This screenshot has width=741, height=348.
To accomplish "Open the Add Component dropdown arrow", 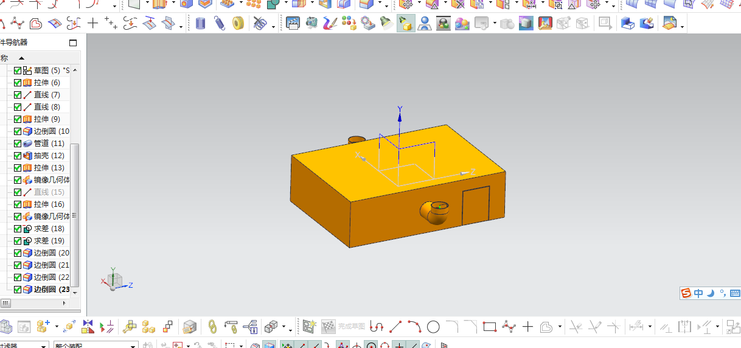I will 57,327.
